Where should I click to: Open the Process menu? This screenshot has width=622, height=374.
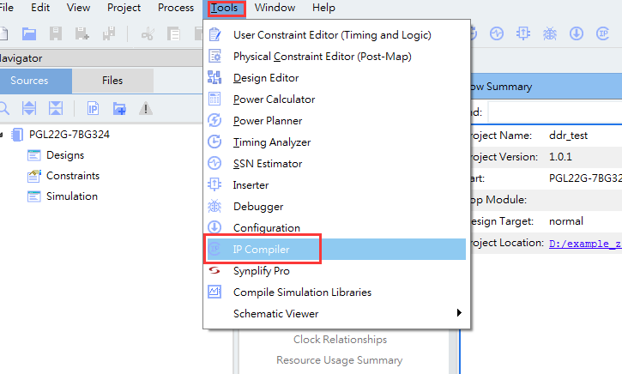tap(176, 8)
